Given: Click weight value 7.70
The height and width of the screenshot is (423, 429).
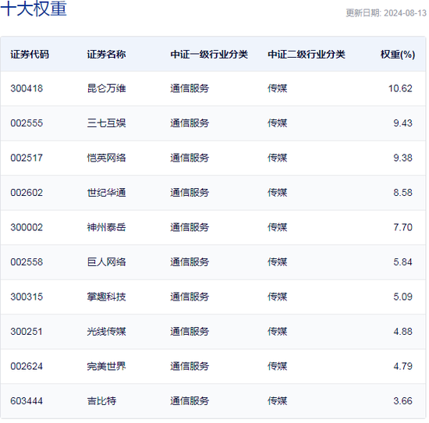Looking at the screenshot, I should tap(402, 228).
